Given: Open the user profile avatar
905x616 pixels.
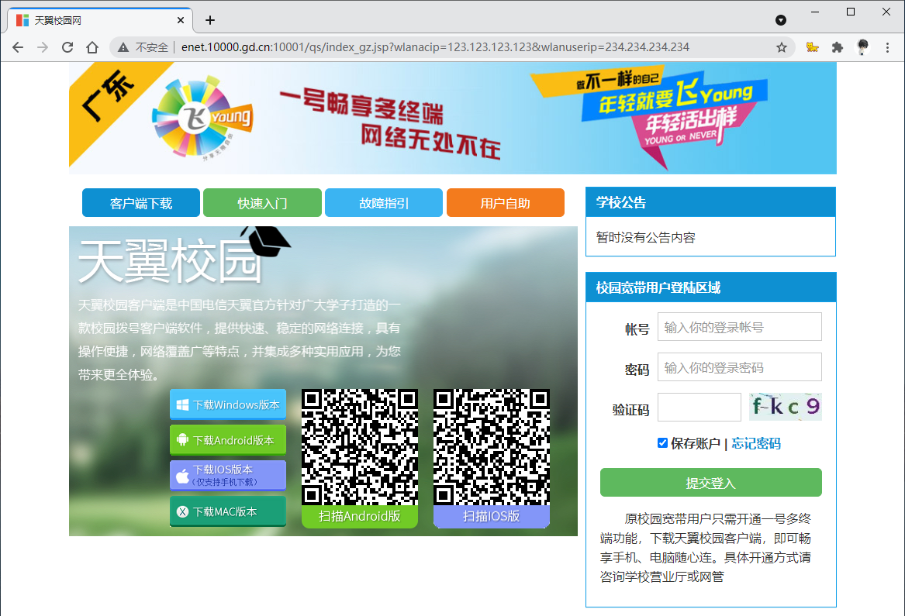Looking at the screenshot, I should pos(863,47).
